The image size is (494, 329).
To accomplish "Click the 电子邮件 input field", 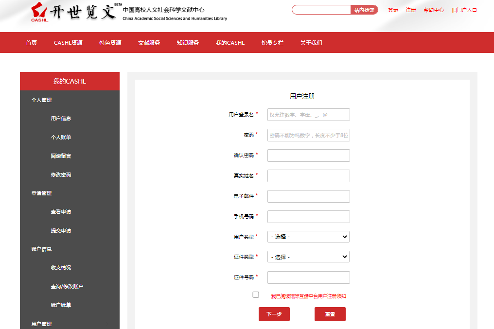I will 308,196.
